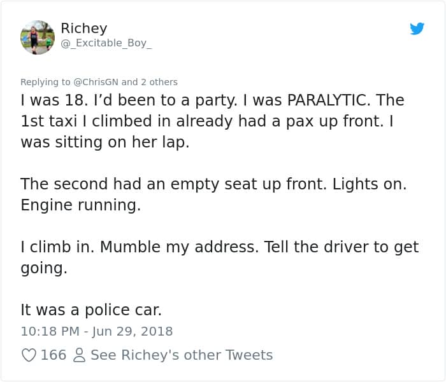The width and height of the screenshot is (446, 382).
Task: Click the person silhouette icon
Action: 80,355
